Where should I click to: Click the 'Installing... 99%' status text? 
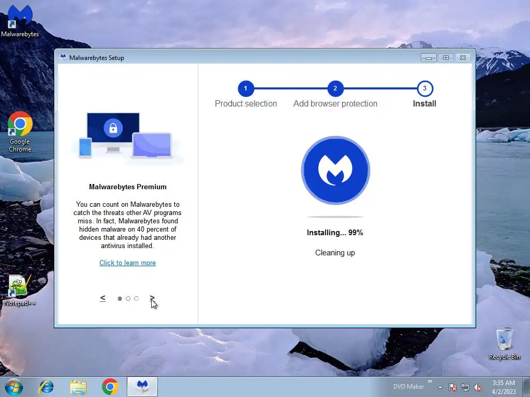pyautogui.click(x=335, y=233)
